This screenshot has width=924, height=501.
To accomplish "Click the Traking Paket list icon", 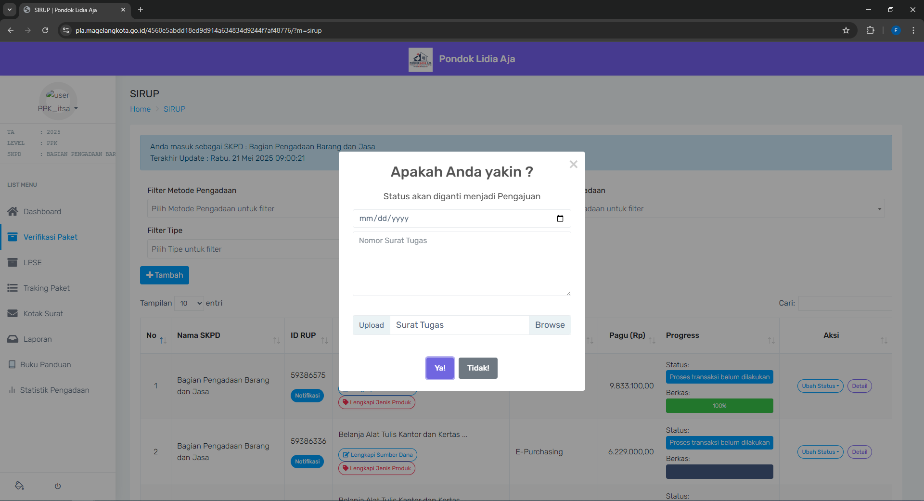I will pos(13,288).
